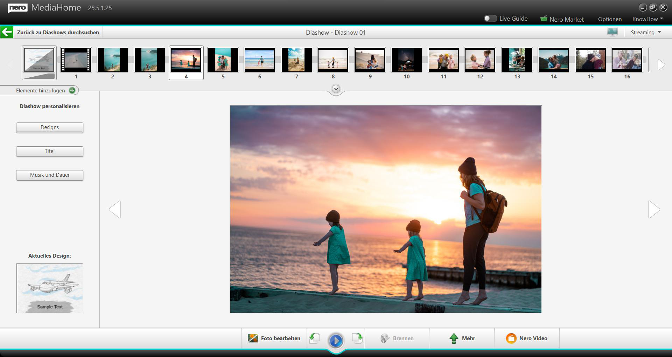Open the Foto bearbeiten editor
The image size is (672, 357).
click(x=274, y=338)
